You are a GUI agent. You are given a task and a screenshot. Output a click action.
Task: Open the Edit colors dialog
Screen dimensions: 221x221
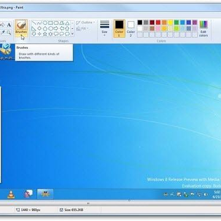pyautogui.click(x=203, y=28)
